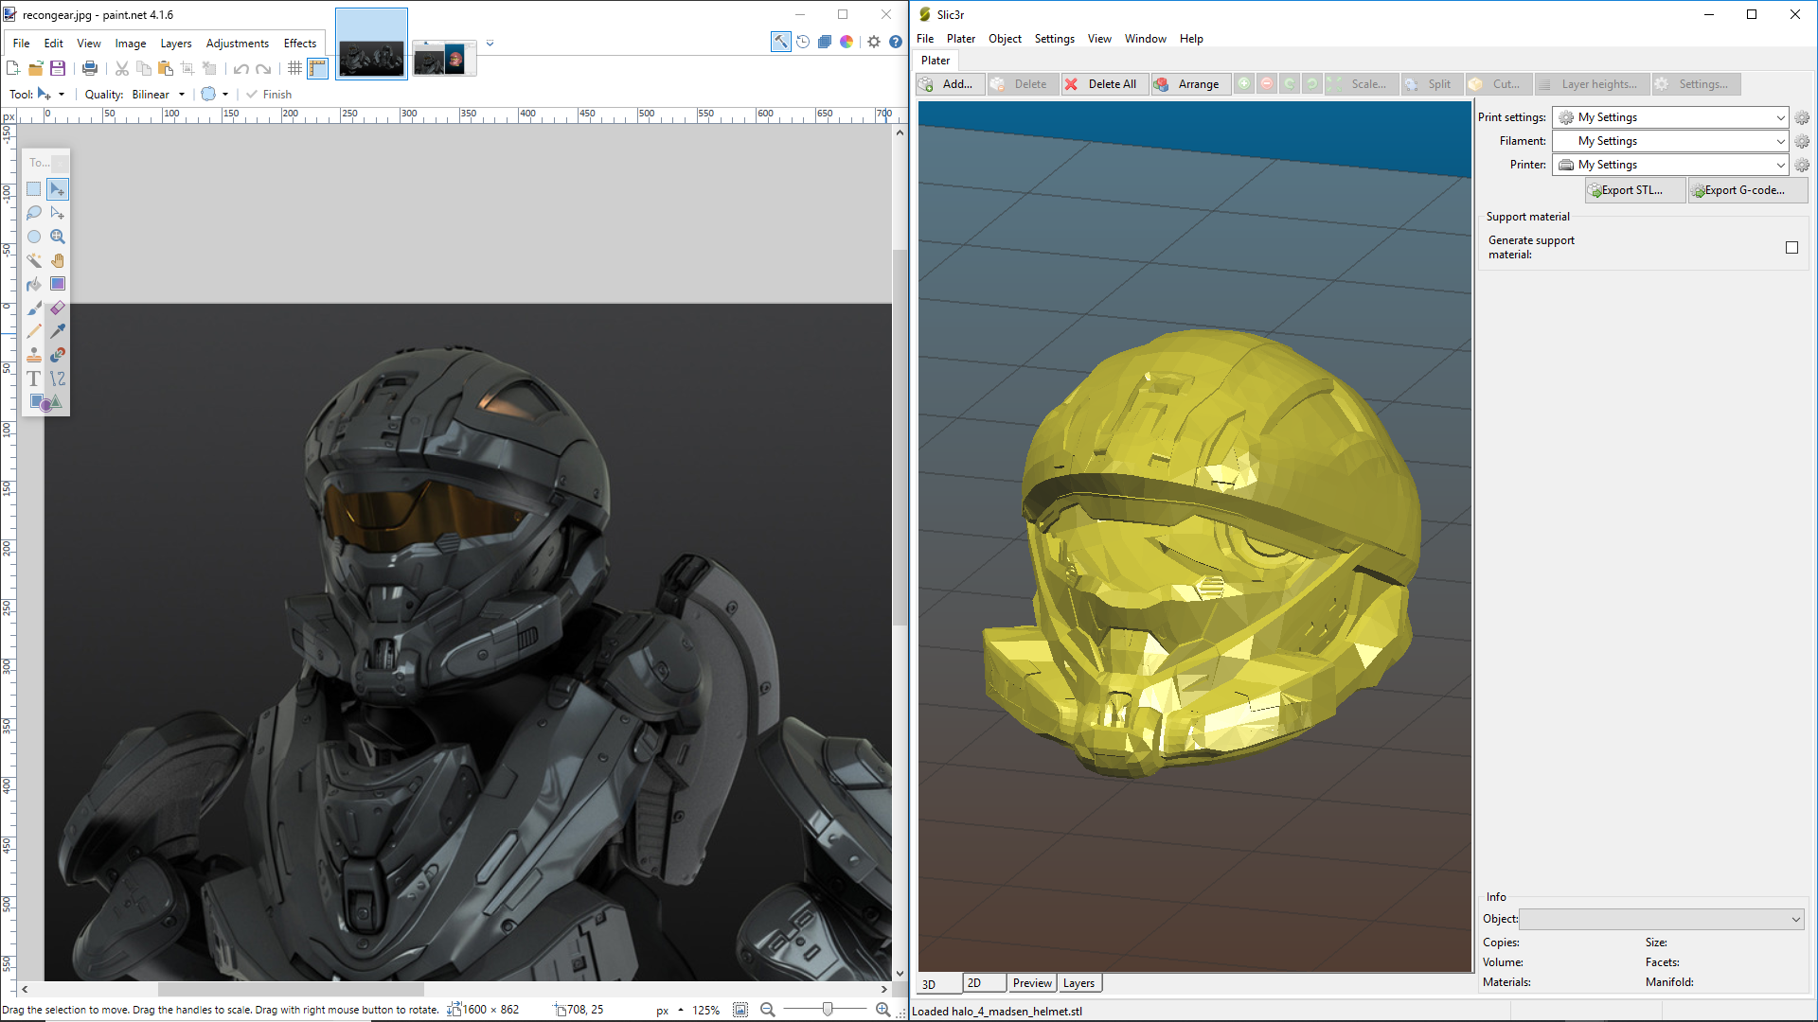Open the Effects menu

300,44
